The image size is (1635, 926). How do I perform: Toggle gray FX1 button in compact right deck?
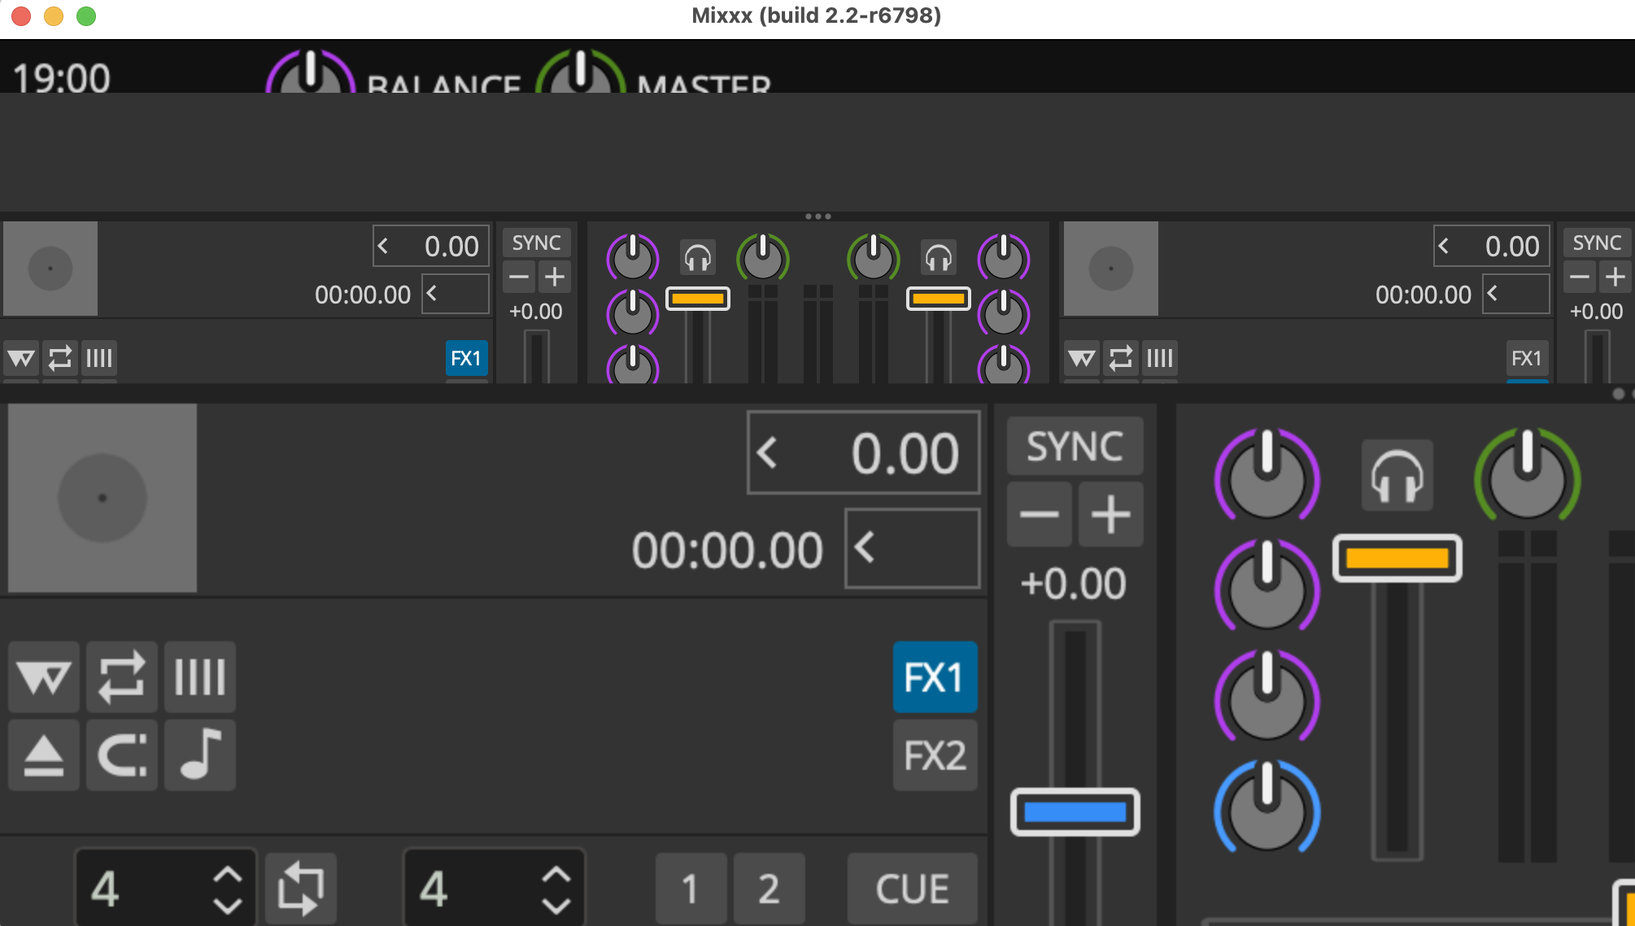(1527, 358)
